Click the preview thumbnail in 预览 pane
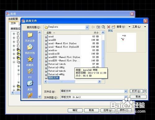 coord(126,42)
